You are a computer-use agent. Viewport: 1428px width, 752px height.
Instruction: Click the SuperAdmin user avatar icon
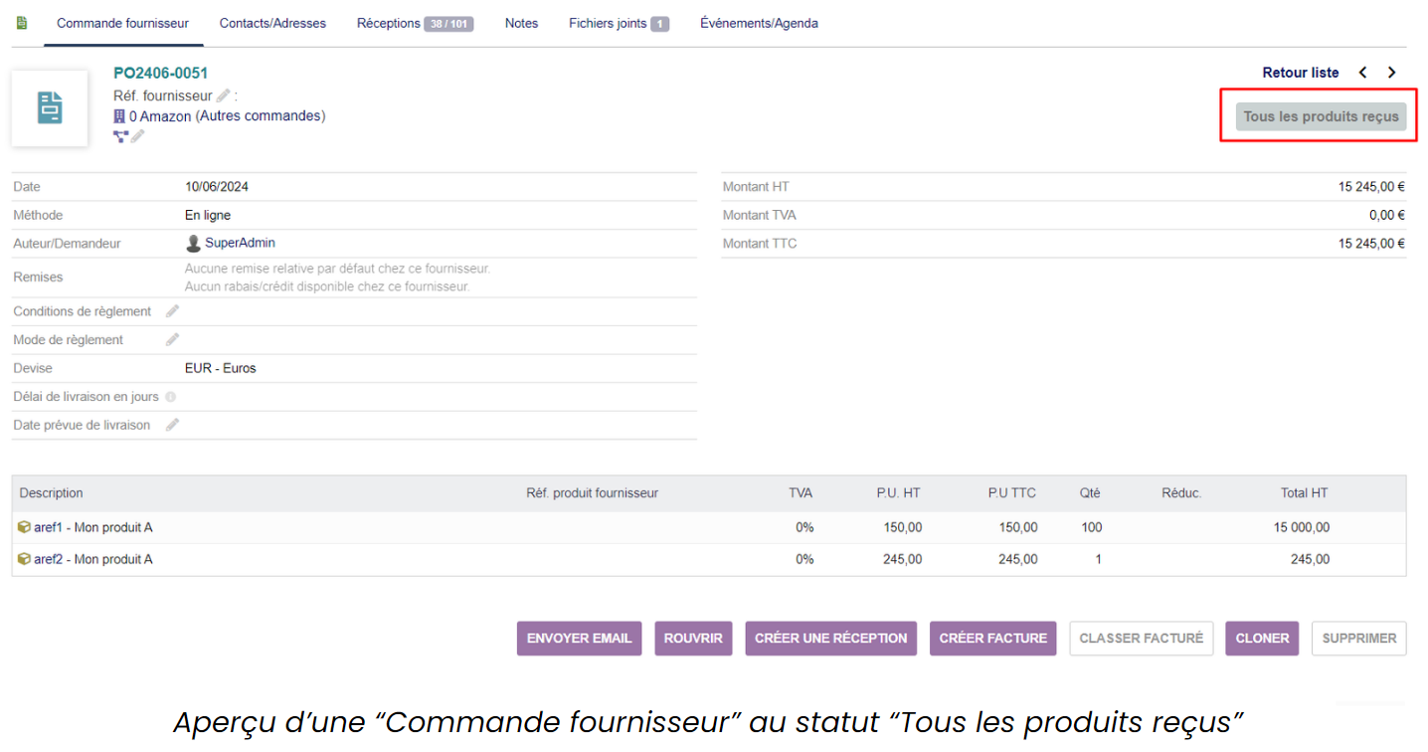pos(193,243)
